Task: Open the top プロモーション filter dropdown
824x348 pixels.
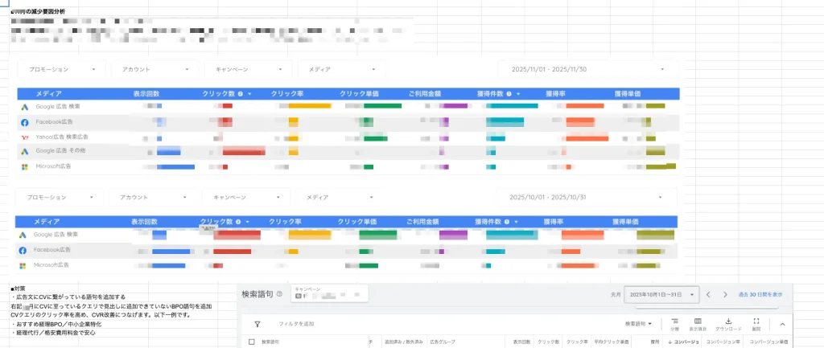Action: (x=61, y=70)
